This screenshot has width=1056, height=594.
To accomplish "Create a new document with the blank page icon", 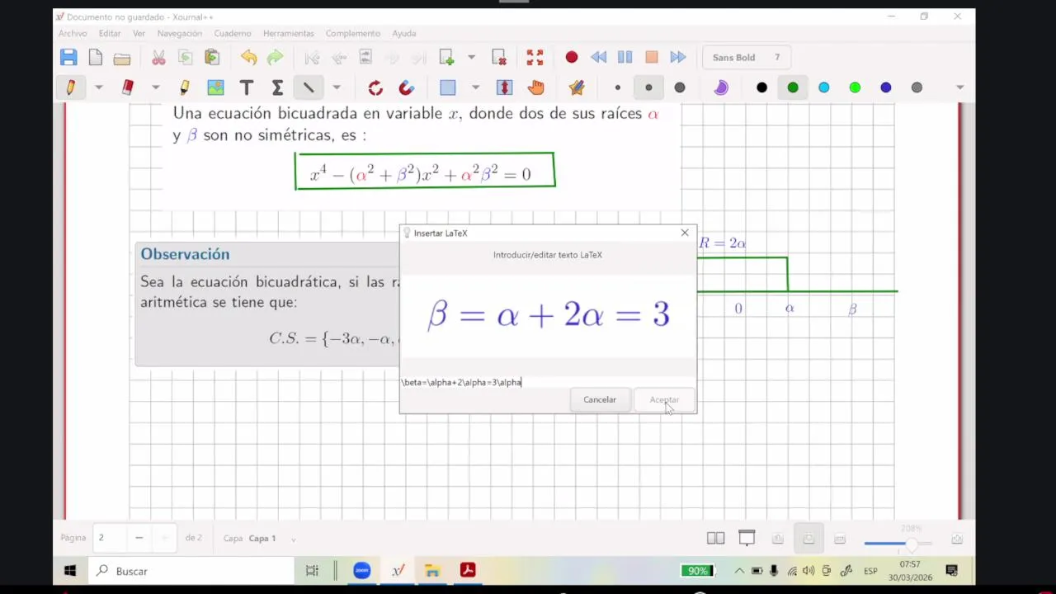I will (96, 57).
